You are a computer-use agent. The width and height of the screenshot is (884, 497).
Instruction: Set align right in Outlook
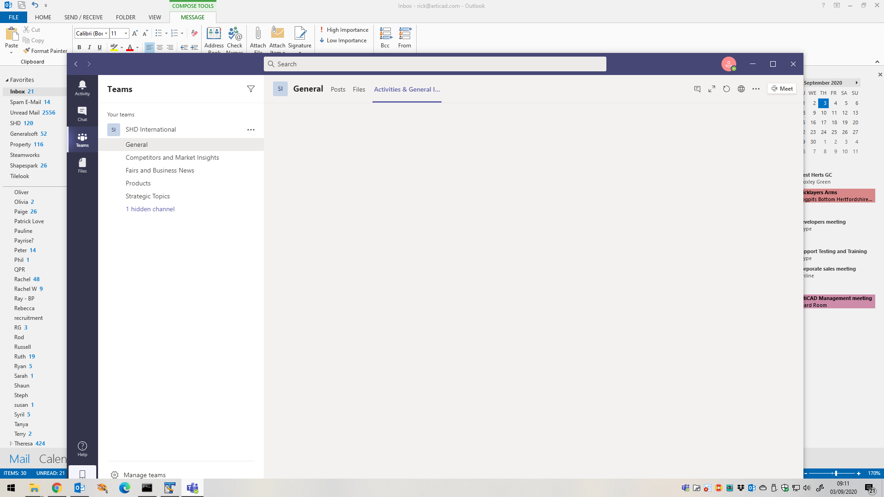[x=170, y=47]
